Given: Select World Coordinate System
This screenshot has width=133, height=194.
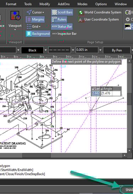Looking at the screenshot, I should click(100, 12).
